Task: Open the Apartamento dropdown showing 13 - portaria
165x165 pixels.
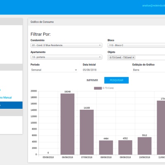Action: [x=66, y=57]
